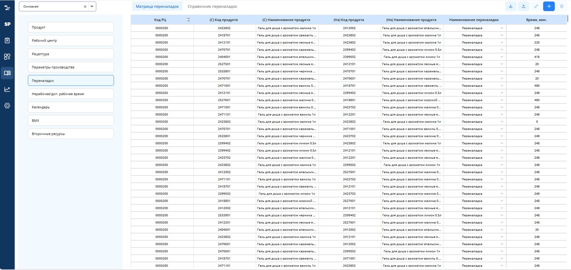Image resolution: width=571 pixels, height=270 pixels.
Task: Click Время, мин. column header
Action: [x=536, y=20]
